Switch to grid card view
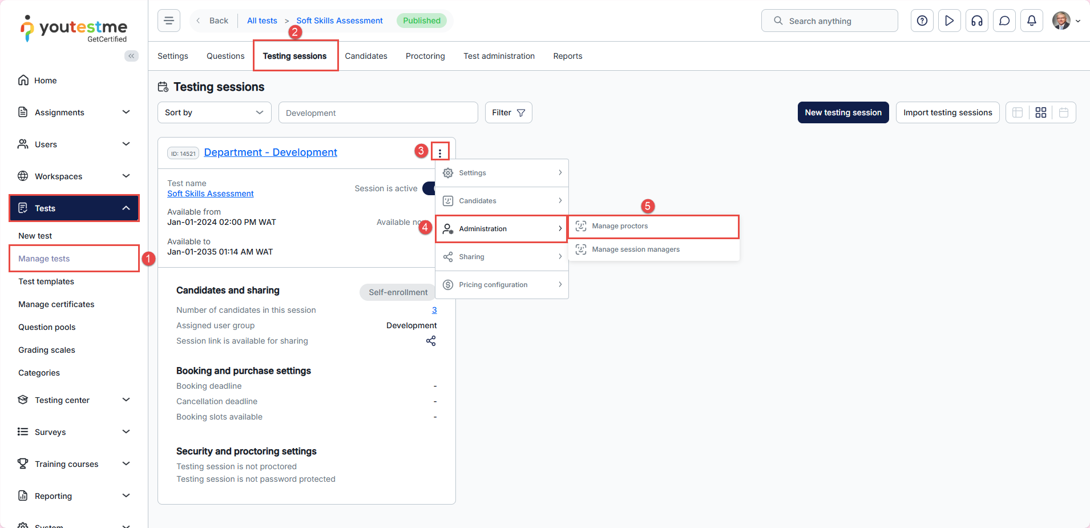Viewport: 1090px width, 528px height. (1040, 112)
